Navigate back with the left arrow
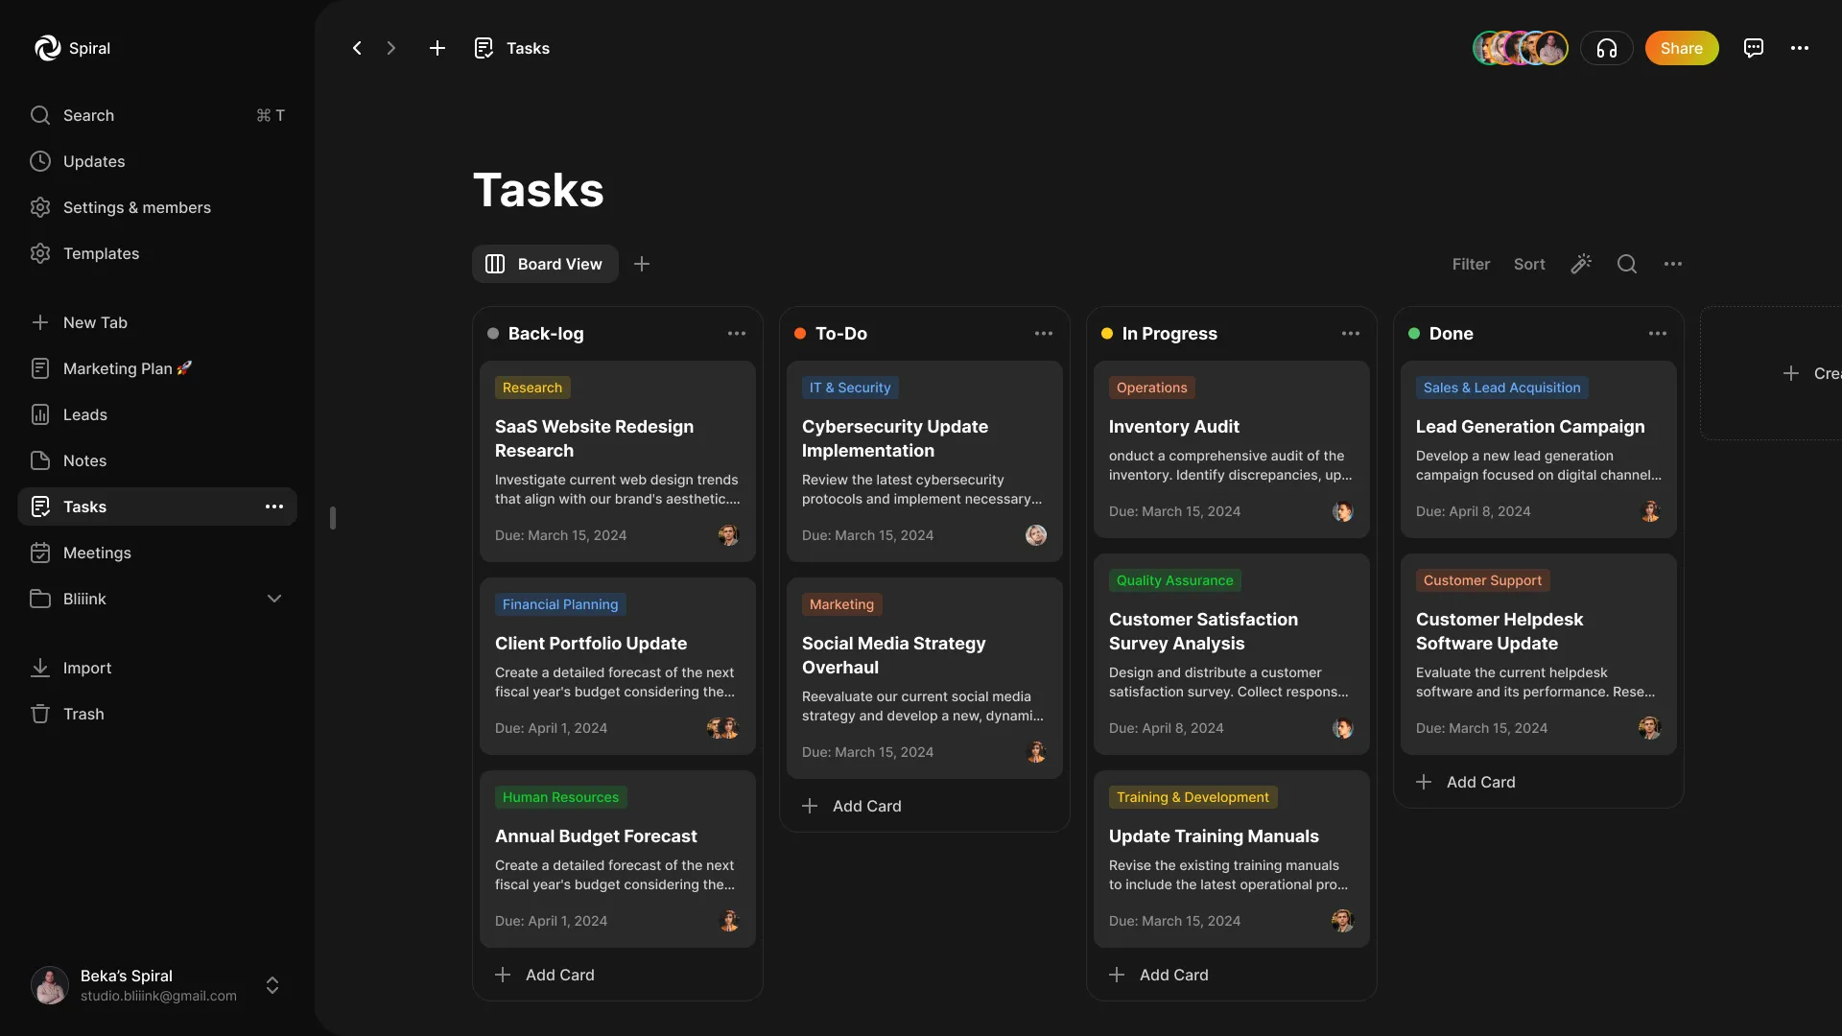Viewport: 1842px width, 1036px height. pyautogui.click(x=357, y=48)
